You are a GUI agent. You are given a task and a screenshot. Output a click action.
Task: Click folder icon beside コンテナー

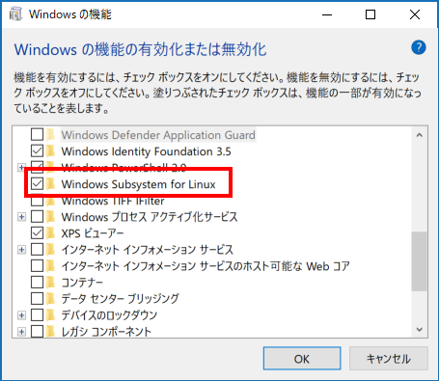(x=50, y=282)
